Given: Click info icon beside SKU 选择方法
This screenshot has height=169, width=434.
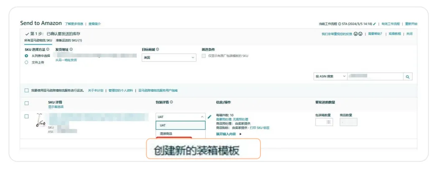Looking at the screenshot, I should pos(48,49).
